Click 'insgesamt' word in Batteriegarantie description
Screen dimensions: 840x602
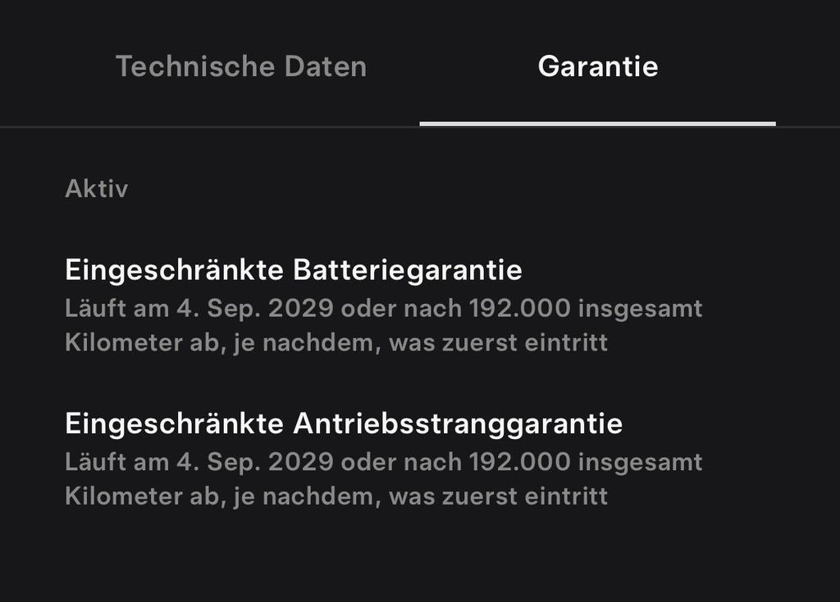[x=640, y=309]
